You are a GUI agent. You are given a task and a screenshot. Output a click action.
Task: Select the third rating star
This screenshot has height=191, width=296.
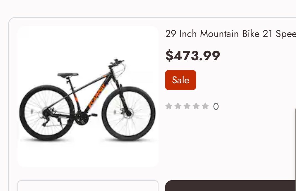(x=187, y=106)
